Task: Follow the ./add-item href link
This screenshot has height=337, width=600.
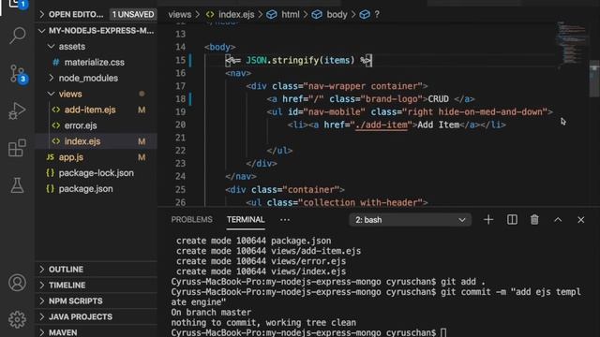Action: (x=382, y=125)
